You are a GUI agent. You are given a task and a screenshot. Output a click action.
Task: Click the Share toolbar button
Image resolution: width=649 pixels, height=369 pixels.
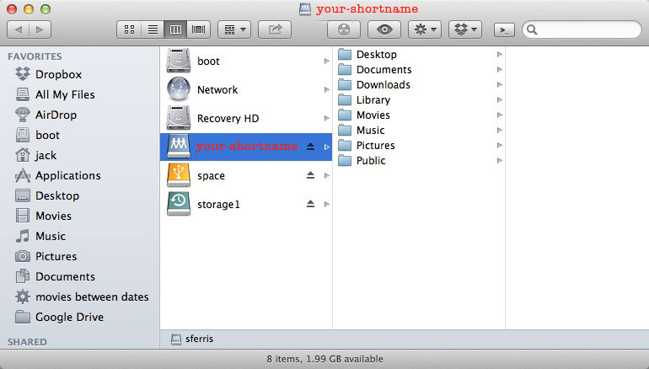coord(275,29)
